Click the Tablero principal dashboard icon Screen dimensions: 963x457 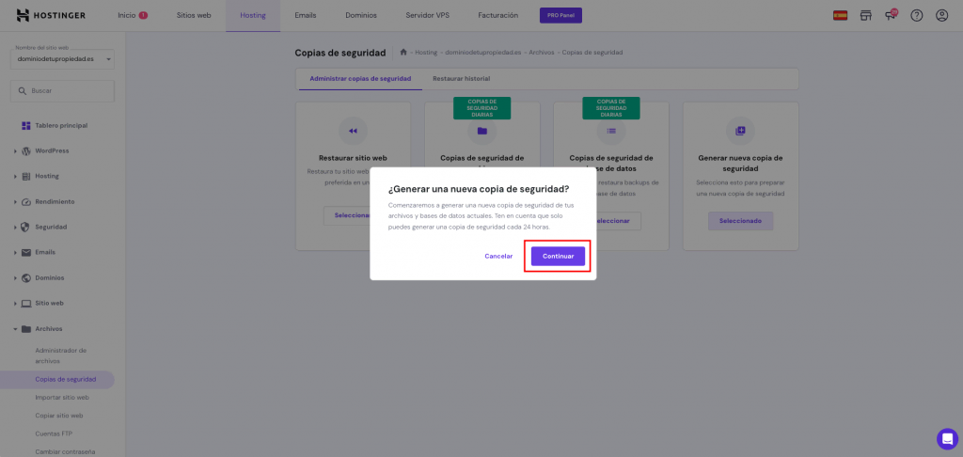(25, 125)
